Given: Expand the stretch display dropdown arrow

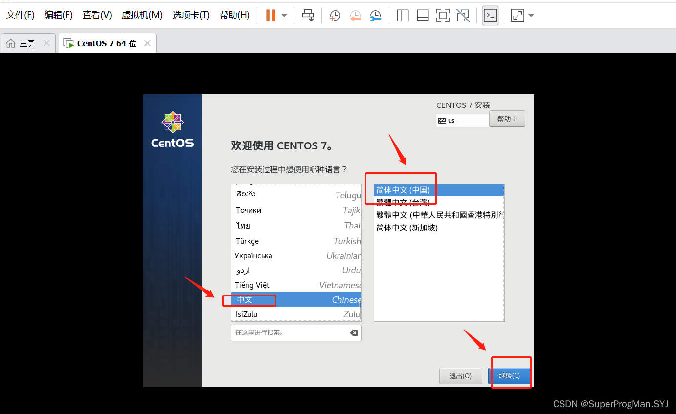Looking at the screenshot, I should click(x=531, y=16).
